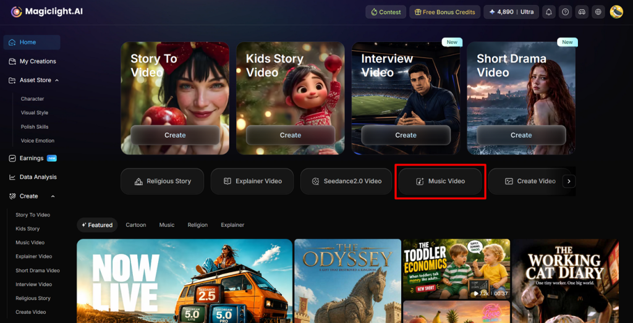
Task: Select Story To Video in the sidebar
Action: pyautogui.click(x=33, y=215)
